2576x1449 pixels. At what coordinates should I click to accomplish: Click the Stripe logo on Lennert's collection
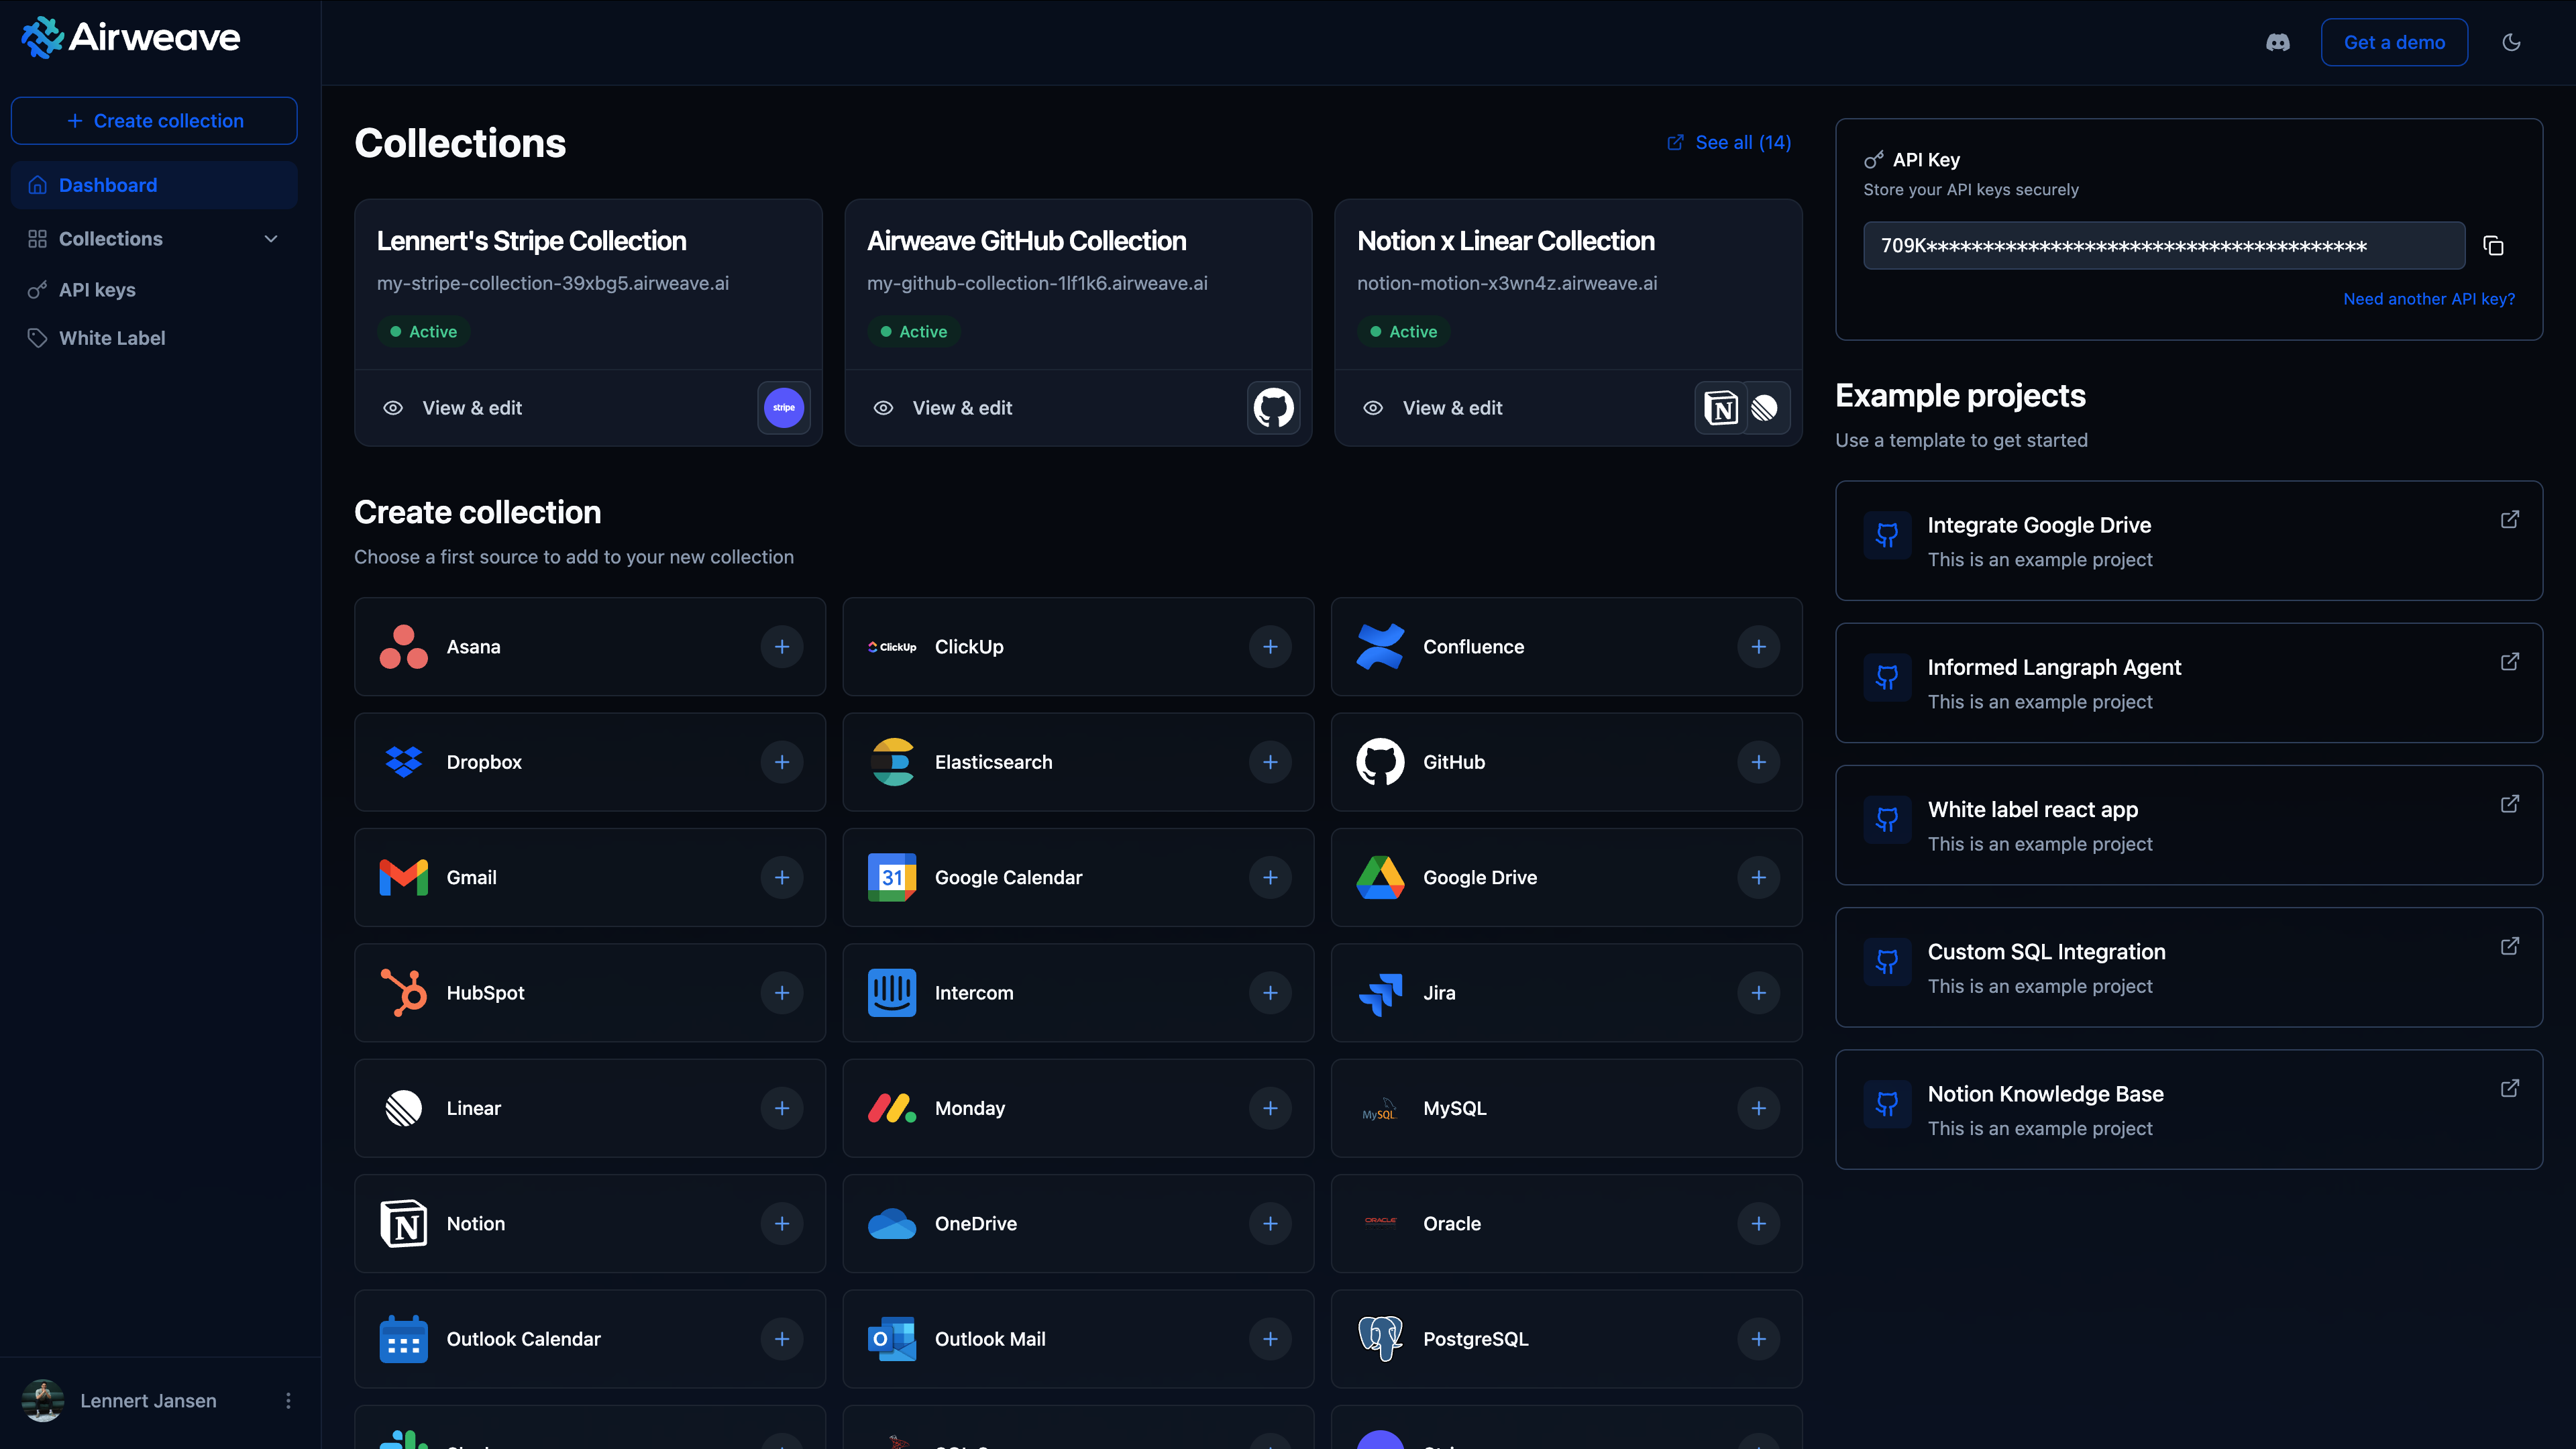point(784,408)
